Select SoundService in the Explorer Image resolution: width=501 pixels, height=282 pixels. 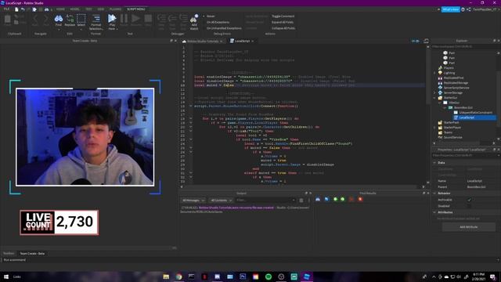[x=450, y=137]
